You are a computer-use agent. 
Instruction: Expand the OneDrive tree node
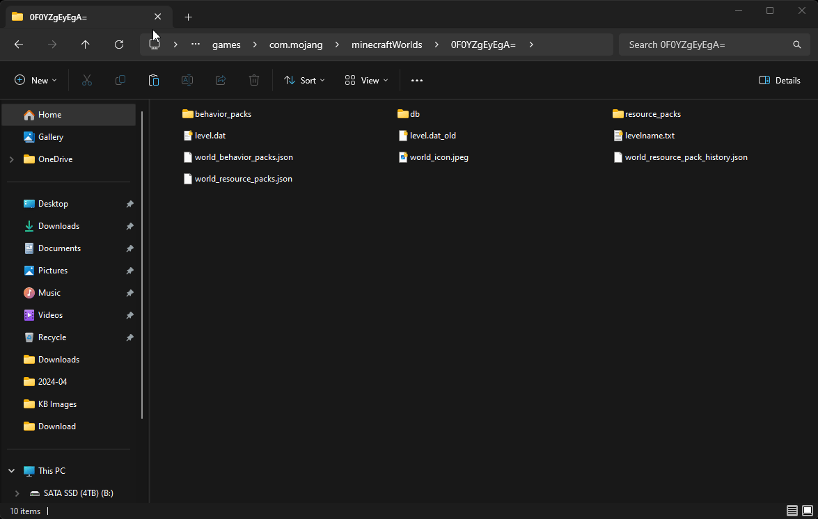tap(11, 159)
